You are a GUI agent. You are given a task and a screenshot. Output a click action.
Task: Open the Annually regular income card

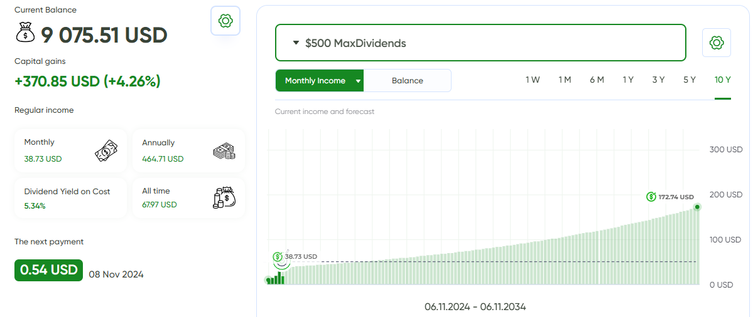[x=188, y=150]
